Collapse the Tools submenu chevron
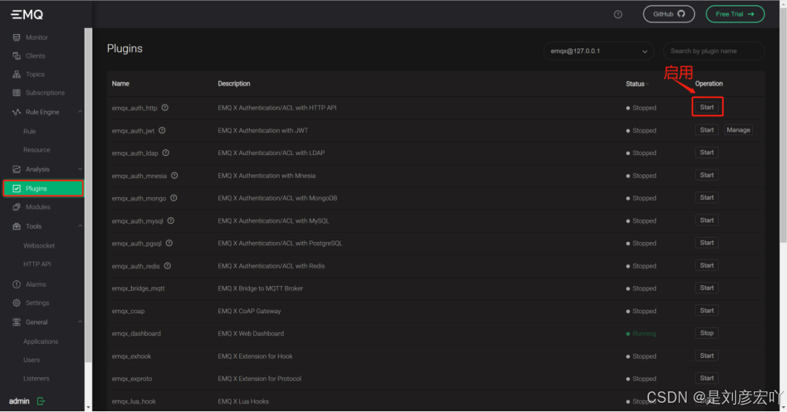Screen dimensions: 787x412 (80, 226)
